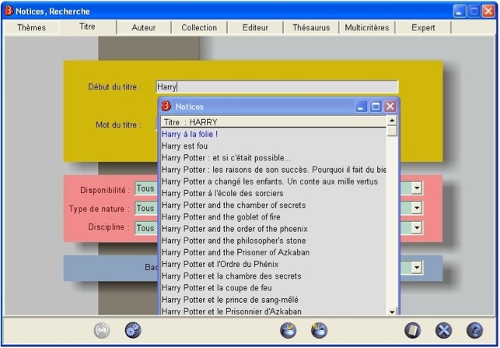Click the red B icon in Notices popup title
The height and width of the screenshot is (348, 500).
pos(166,107)
